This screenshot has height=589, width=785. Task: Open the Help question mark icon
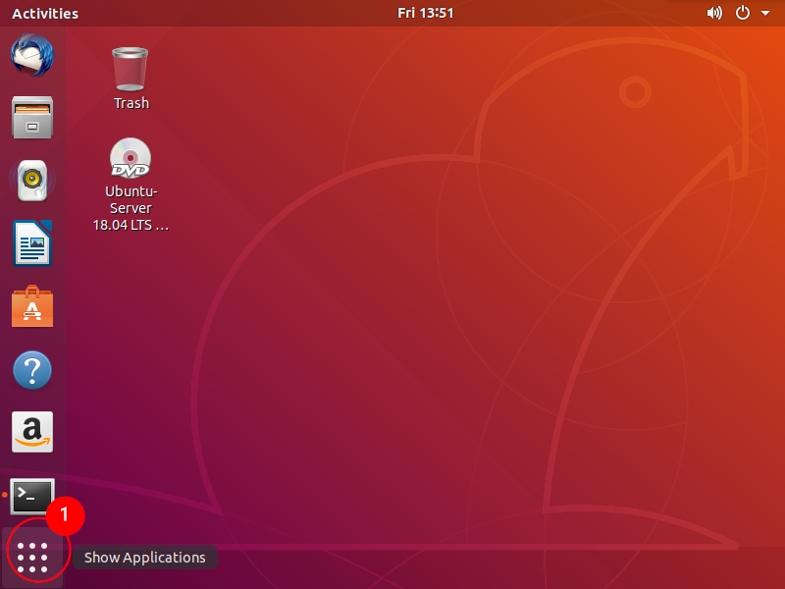pos(31,371)
